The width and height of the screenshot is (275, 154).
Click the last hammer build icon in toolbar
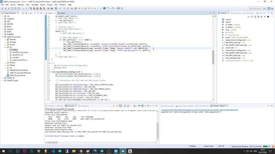tap(44, 9)
